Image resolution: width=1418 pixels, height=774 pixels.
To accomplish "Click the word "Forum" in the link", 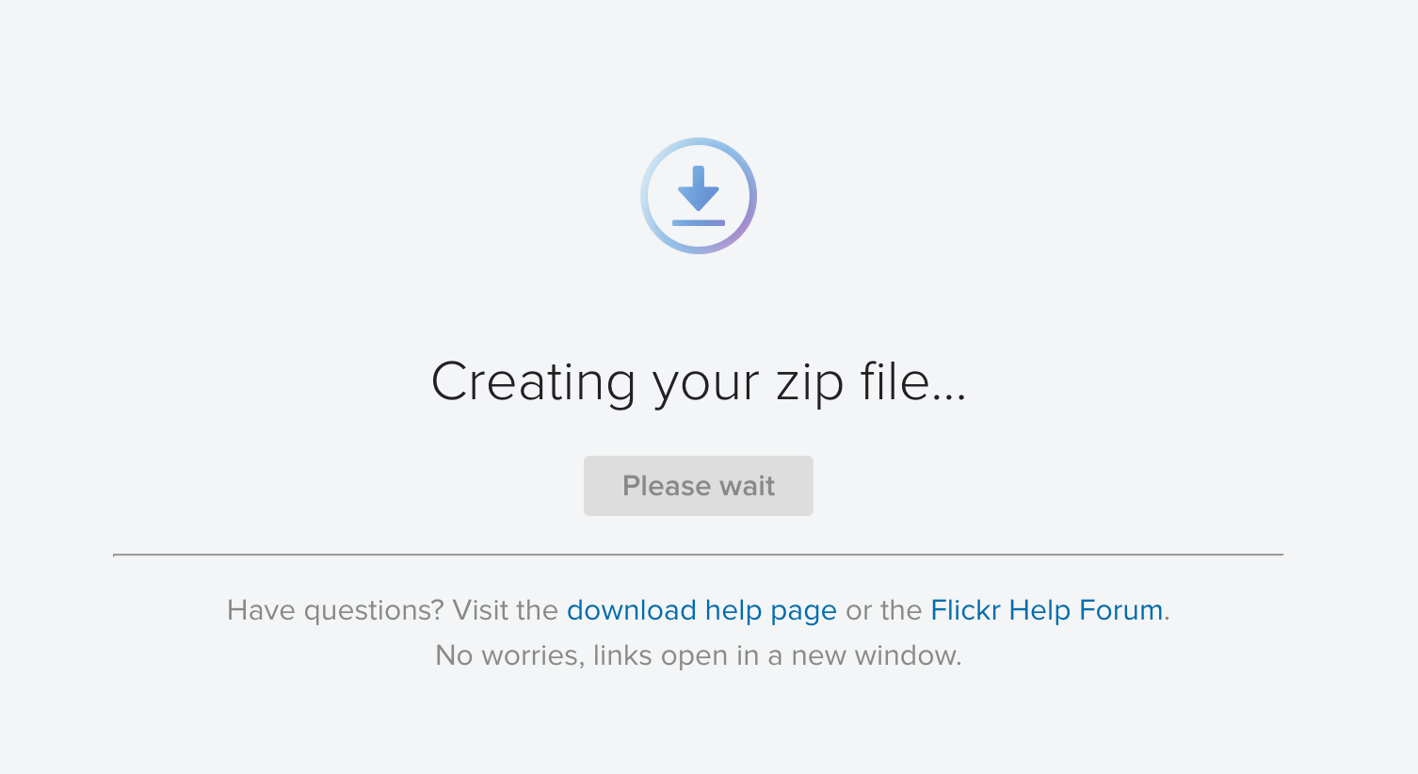I will 1120,610.
